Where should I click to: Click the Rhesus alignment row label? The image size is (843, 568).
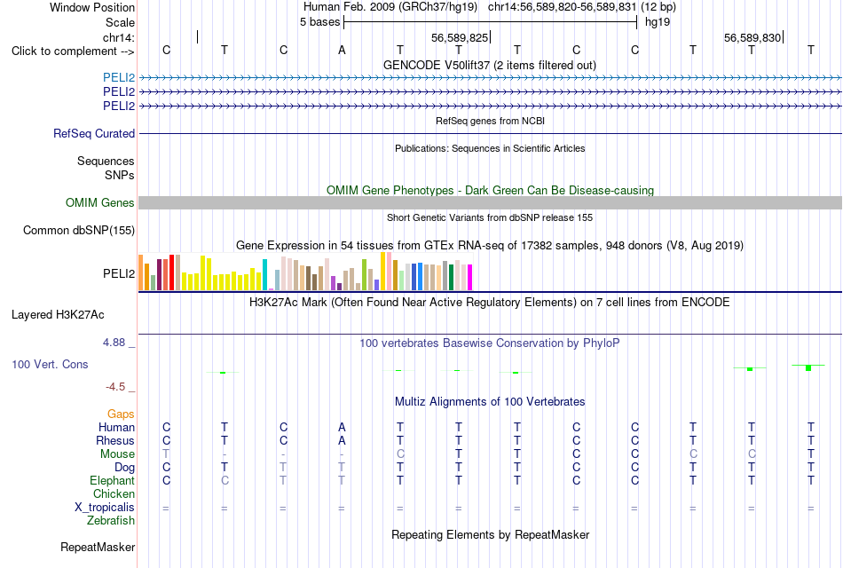115,440
